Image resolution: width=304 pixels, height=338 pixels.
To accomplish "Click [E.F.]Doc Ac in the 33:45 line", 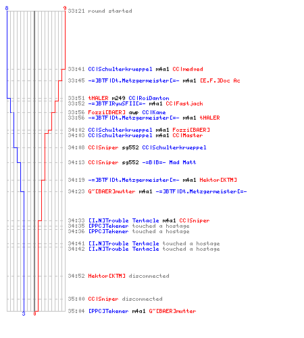I will [x=220, y=80].
